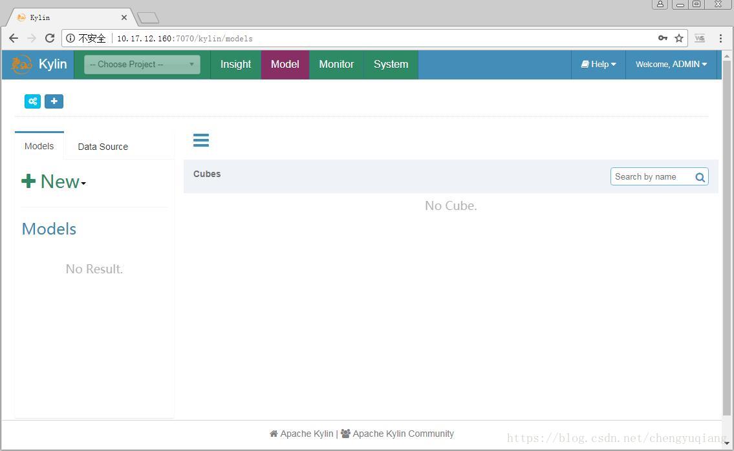This screenshot has height=451, width=734.
Task: Click the 不安全 security label
Action: 92,38
